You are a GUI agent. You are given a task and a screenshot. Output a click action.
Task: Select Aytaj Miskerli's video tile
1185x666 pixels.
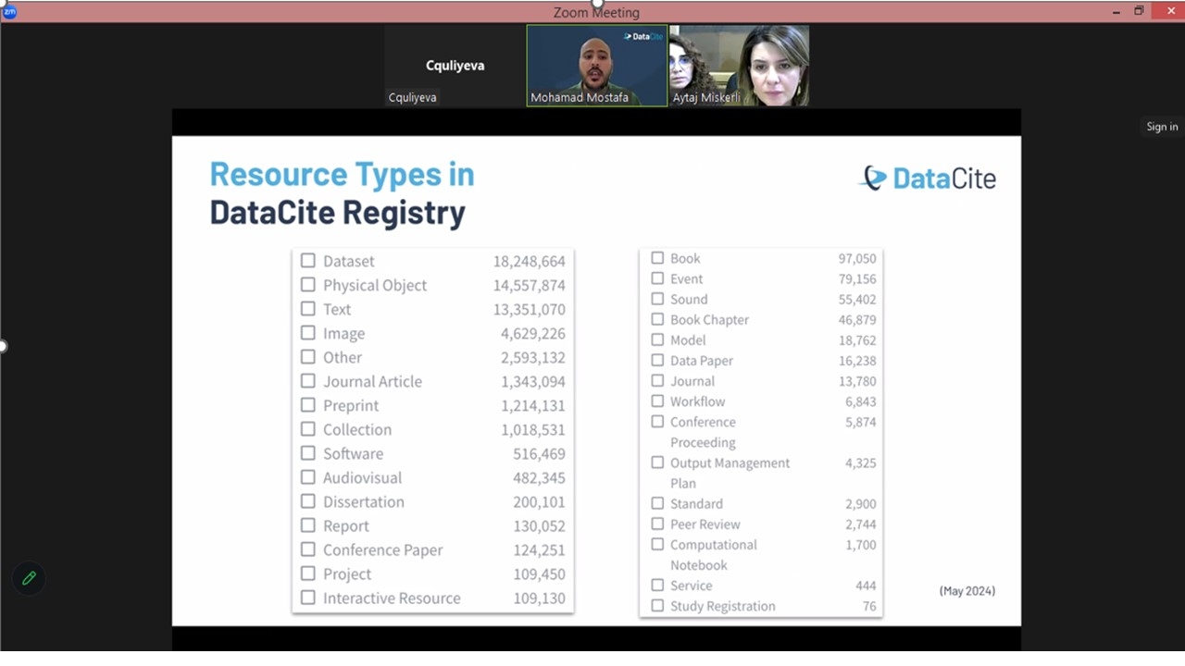739,66
